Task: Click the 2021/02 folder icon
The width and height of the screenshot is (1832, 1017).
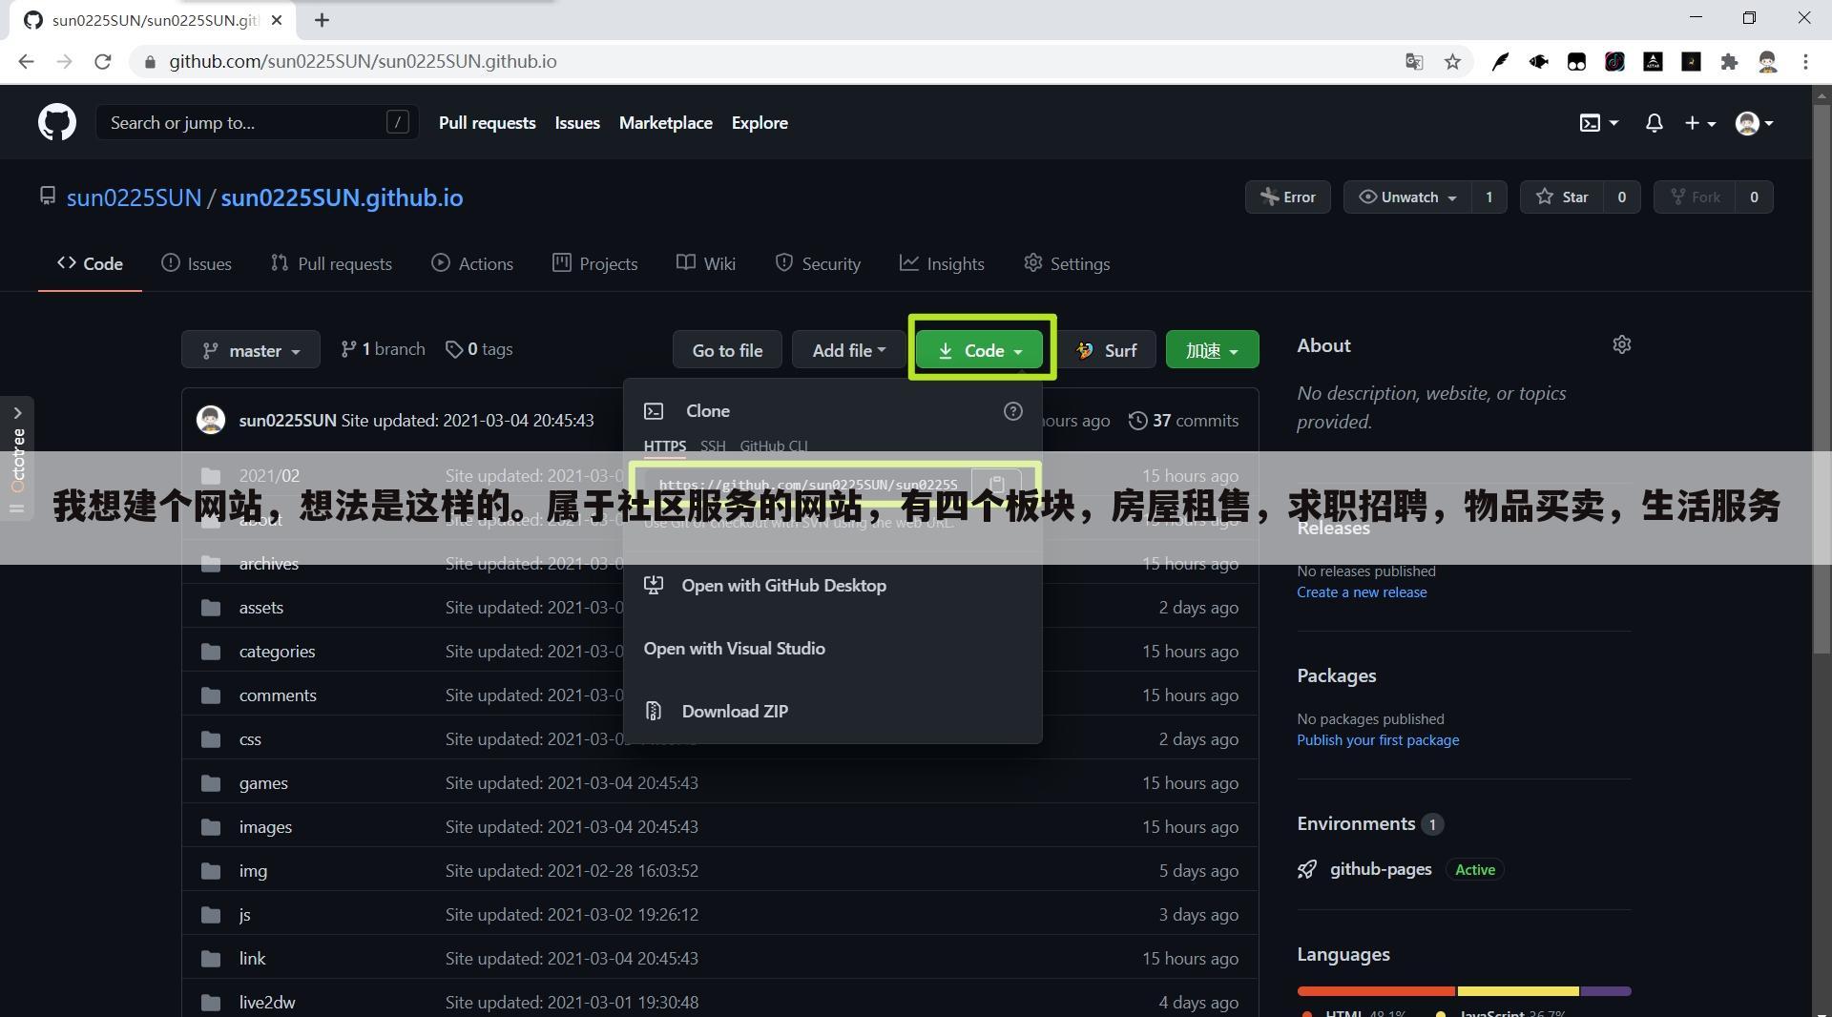Action: point(211,476)
